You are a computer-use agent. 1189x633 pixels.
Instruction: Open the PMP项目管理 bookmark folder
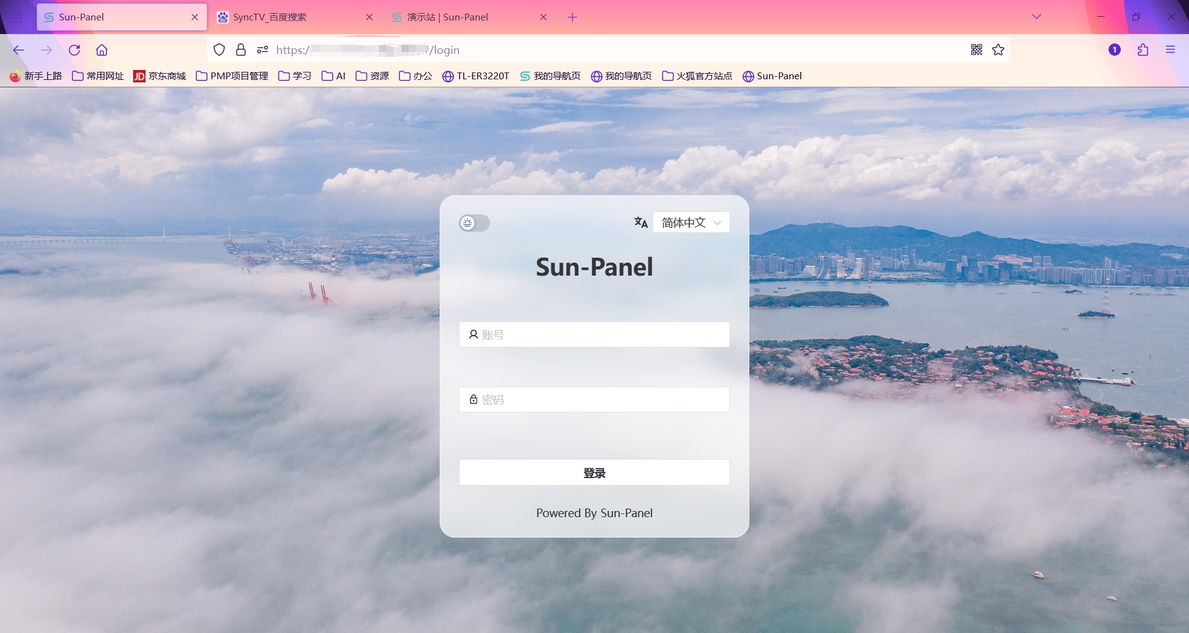point(232,76)
